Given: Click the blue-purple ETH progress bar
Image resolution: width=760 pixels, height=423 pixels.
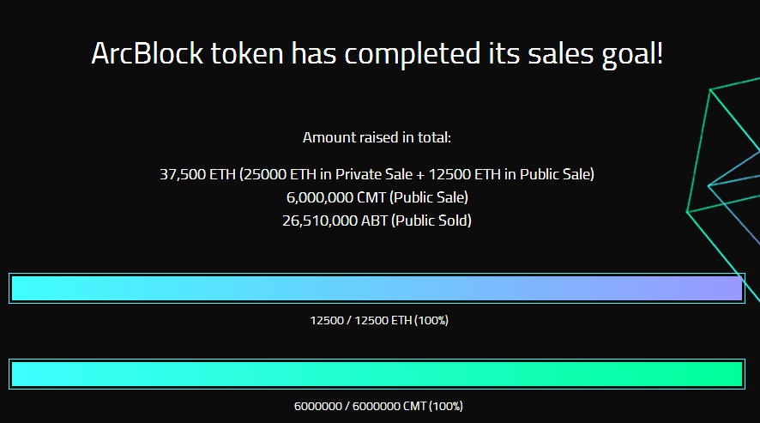Looking at the screenshot, I should [x=377, y=288].
